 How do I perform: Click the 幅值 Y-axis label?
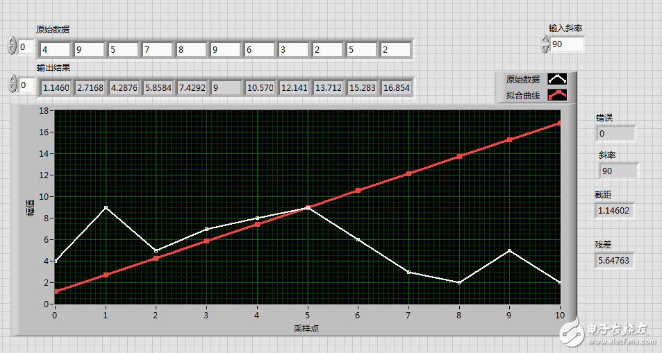click(x=31, y=207)
